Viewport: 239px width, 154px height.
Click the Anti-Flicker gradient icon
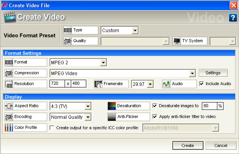[112, 117]
